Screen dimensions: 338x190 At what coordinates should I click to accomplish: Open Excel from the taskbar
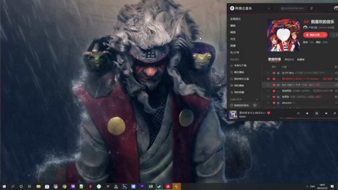[x=151, y=187]
